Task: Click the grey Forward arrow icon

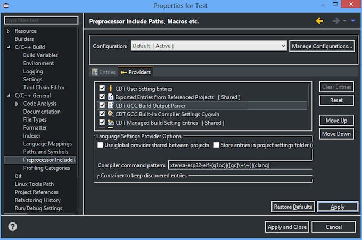Action: click(x=336, y=21)
